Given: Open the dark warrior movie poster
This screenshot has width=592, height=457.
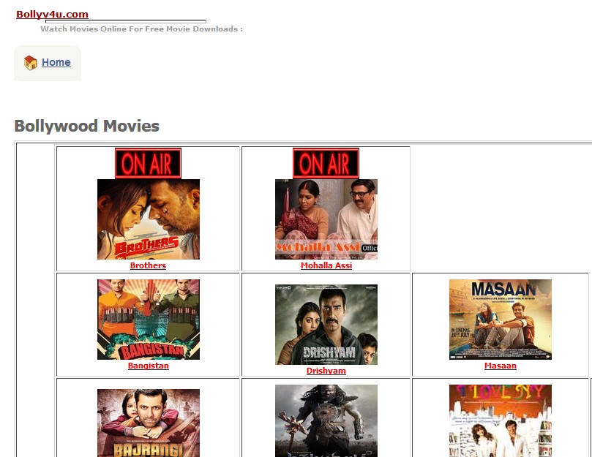Looking at the screenshot, I should pos(326,420).
